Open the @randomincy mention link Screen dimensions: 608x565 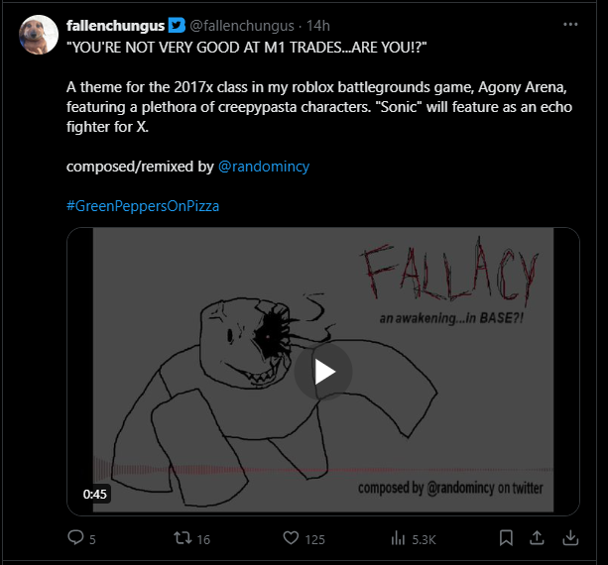pyautogui.click(x=263, y=167)
